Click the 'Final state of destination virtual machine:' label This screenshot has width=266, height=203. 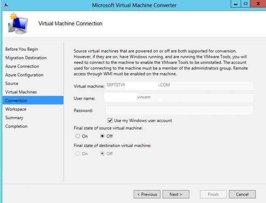(x=112, y=145)
